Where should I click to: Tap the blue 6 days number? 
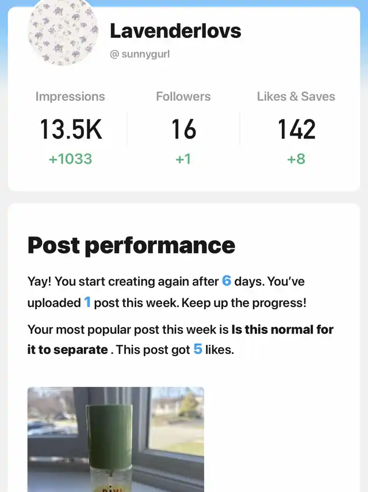[x=227, y=281]
